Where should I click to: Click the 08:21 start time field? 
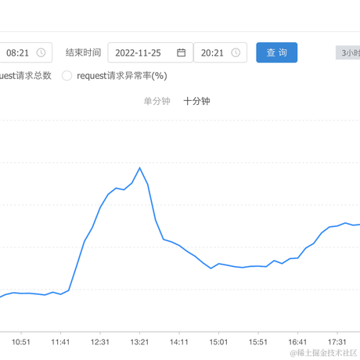click(x=26, y=52)
